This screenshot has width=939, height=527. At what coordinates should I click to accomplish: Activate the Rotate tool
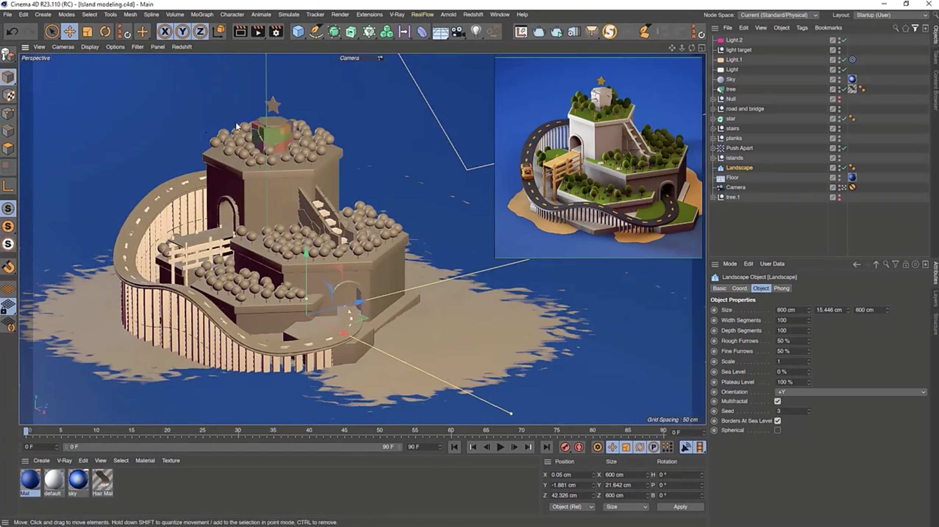[105, 32]
